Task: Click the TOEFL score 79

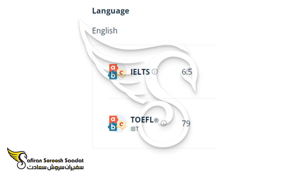Action: (x=186, y=123)
